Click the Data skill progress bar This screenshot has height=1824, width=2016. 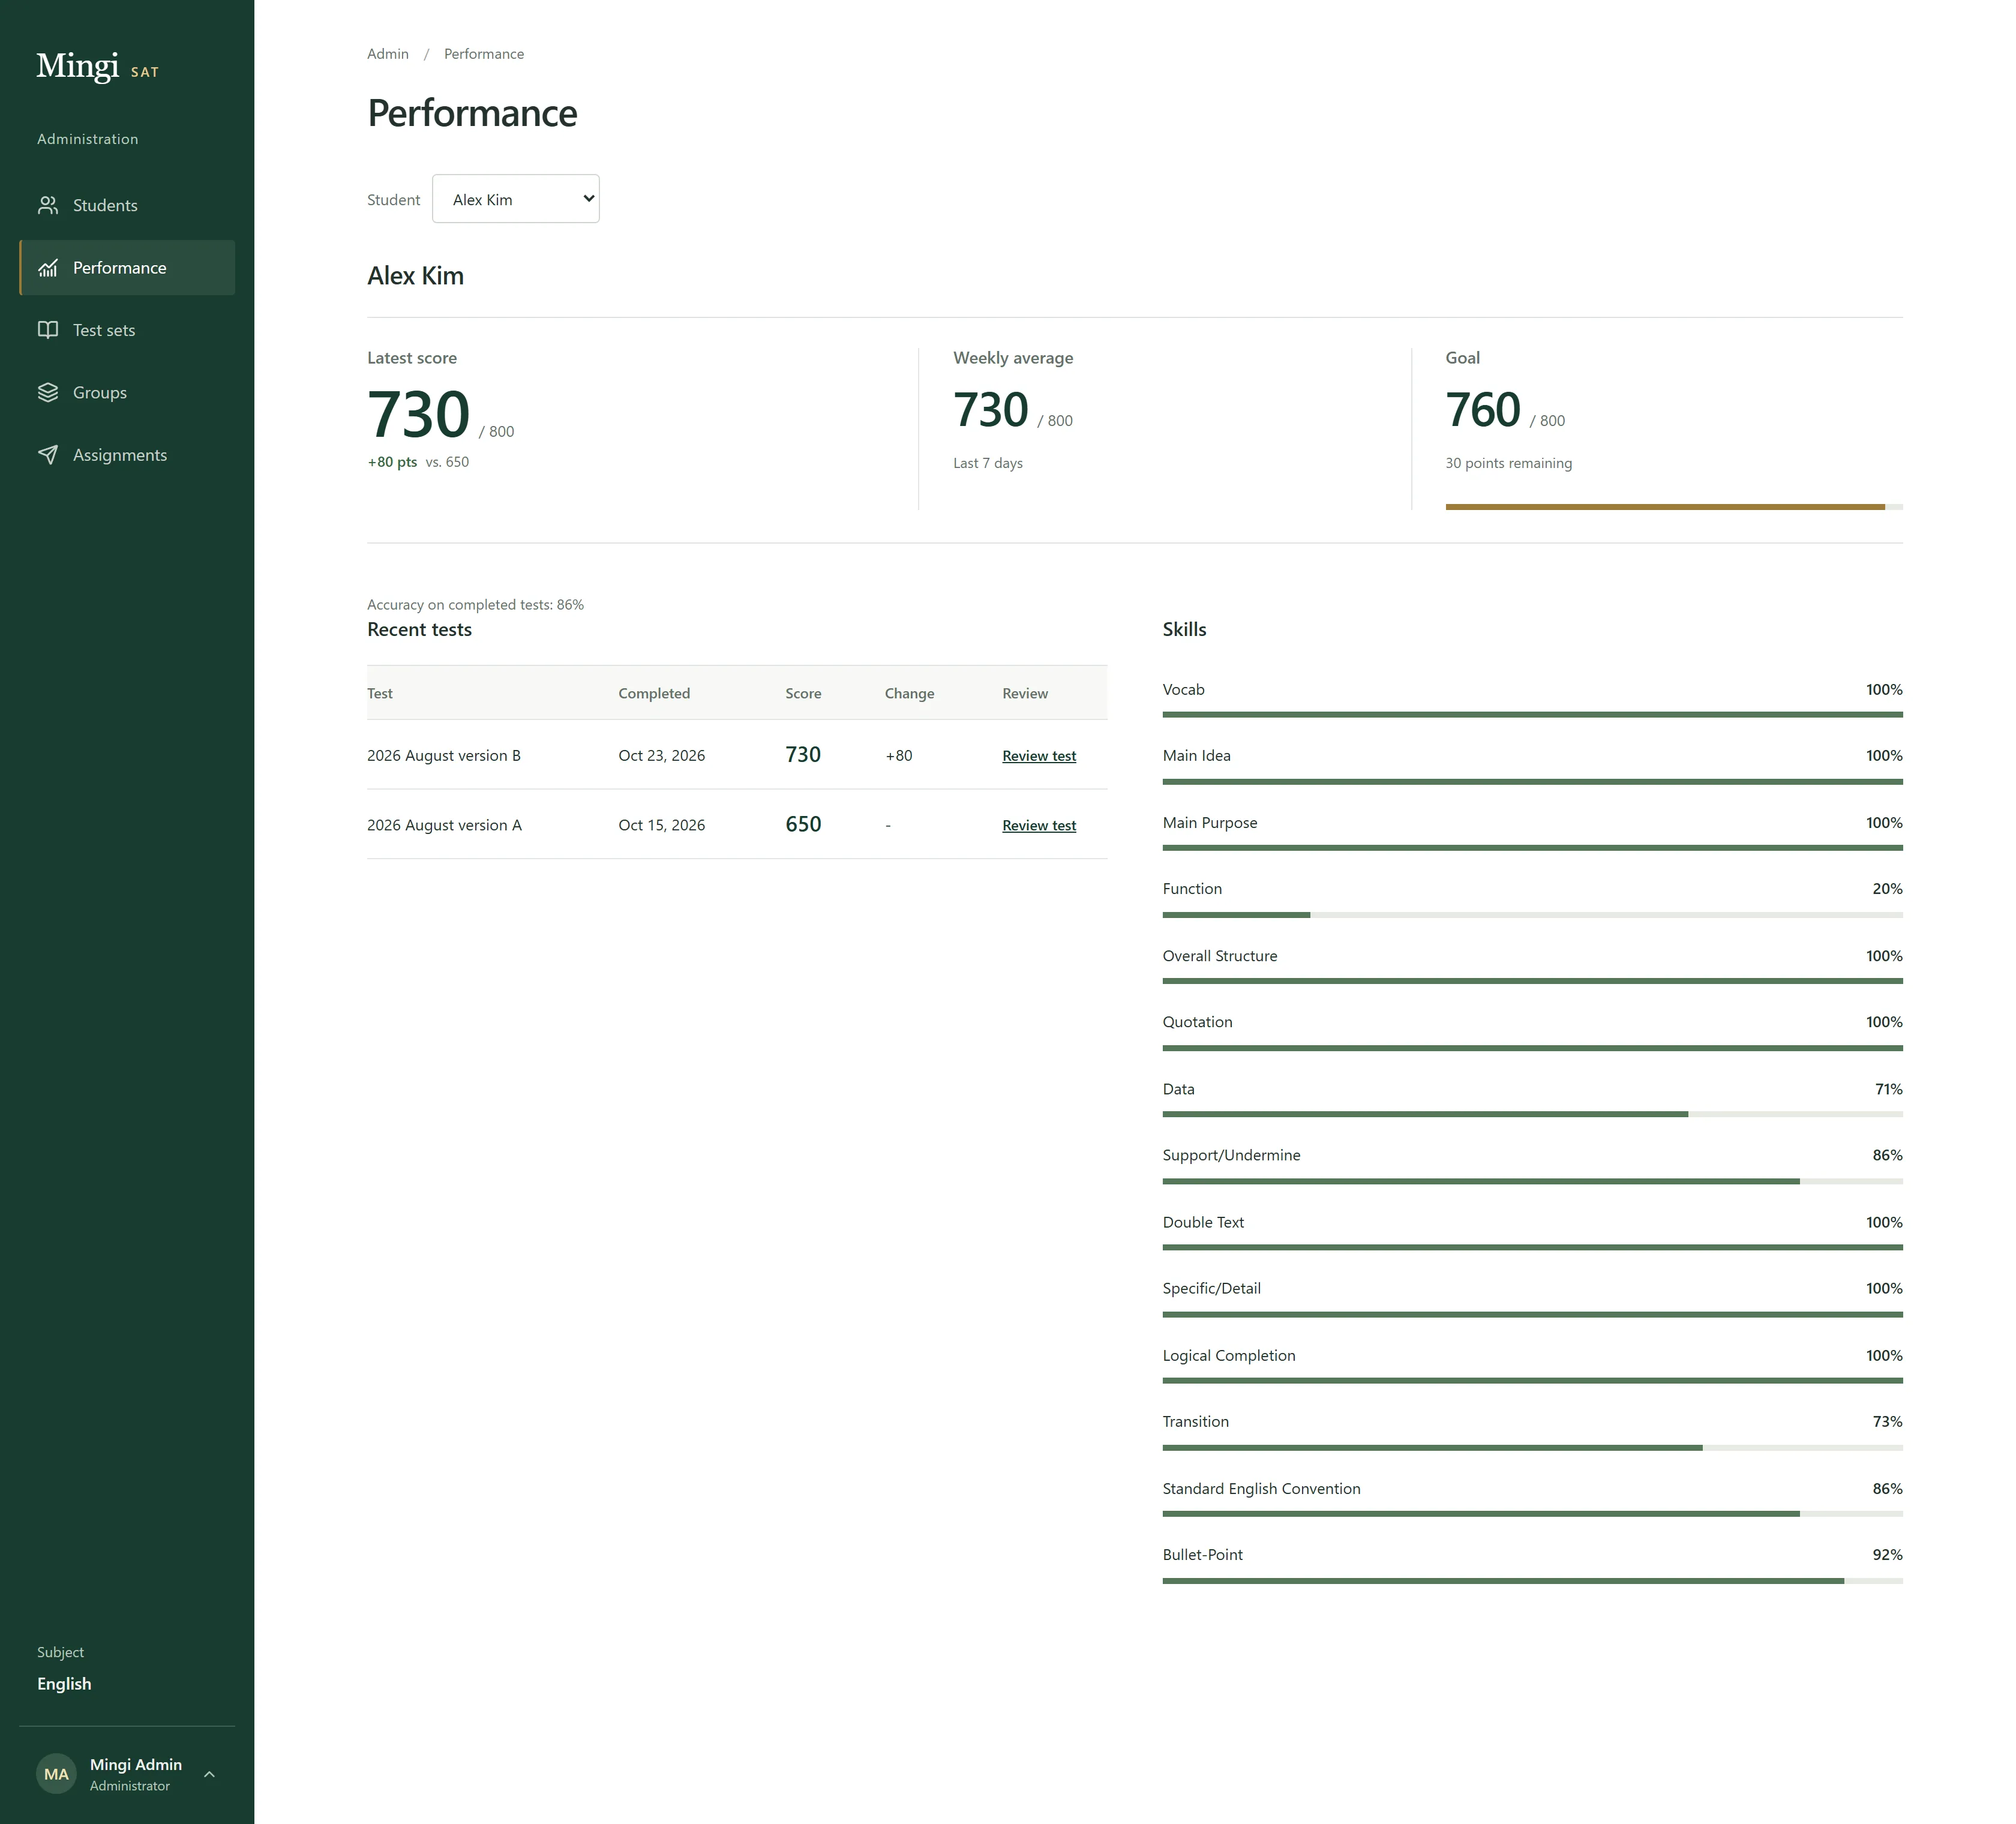pos(1532,1114)
